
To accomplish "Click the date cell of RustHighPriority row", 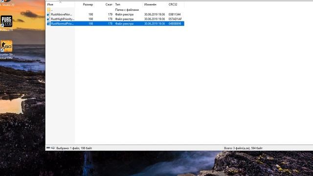I will [155, 19].
